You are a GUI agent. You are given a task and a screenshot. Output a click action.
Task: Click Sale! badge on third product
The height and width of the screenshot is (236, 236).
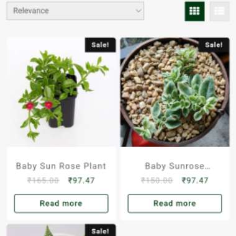[100, 230]
